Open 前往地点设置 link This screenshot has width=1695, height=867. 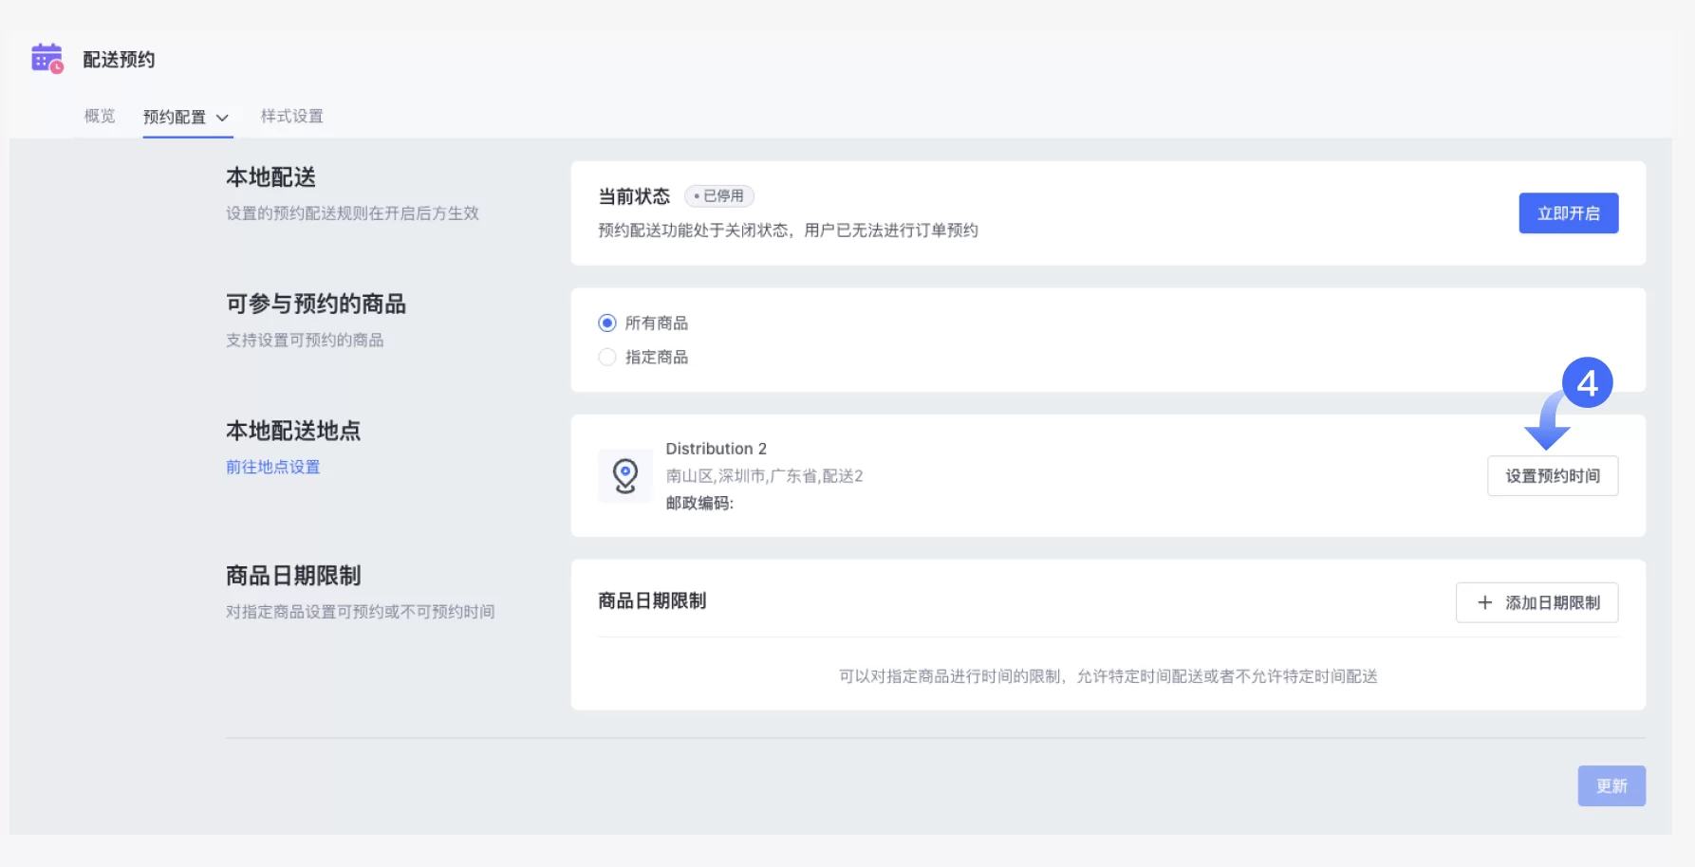coord(272,467)
